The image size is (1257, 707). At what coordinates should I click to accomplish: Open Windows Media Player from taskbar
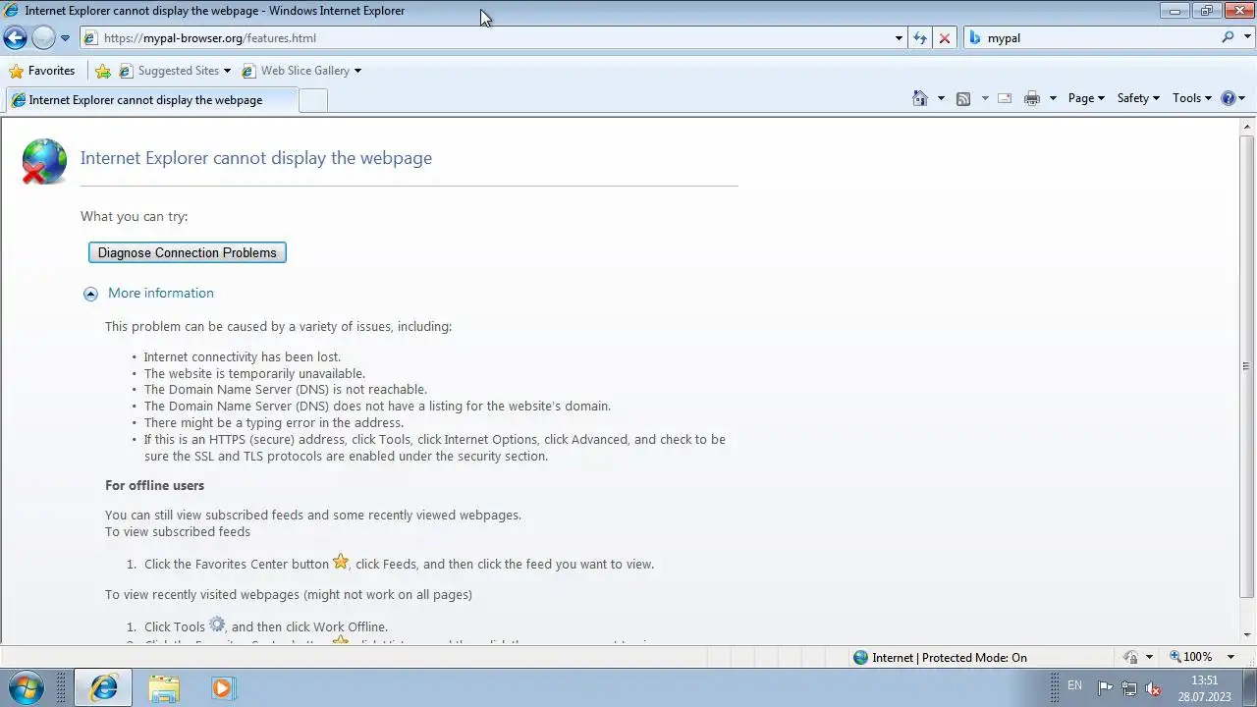(x=223, y=688)
